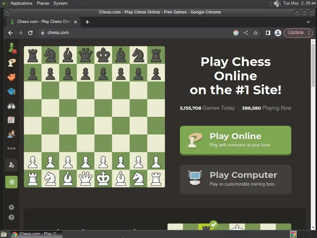
Task: Click the 'Play Chess Online' headline
Action: tap(236, 76)
